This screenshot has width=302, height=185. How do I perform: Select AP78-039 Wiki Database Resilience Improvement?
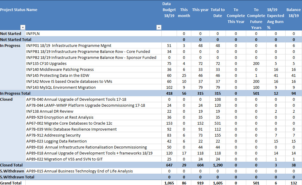click(x=71, y=129)
